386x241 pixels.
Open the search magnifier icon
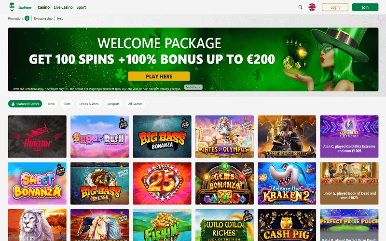click(x=300, y=7)
